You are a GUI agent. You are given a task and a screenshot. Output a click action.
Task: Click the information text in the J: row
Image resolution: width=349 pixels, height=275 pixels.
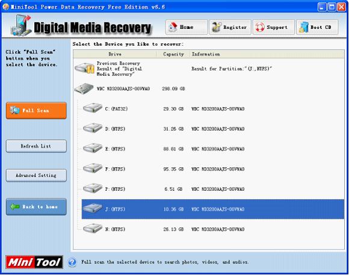click(218, 209)
